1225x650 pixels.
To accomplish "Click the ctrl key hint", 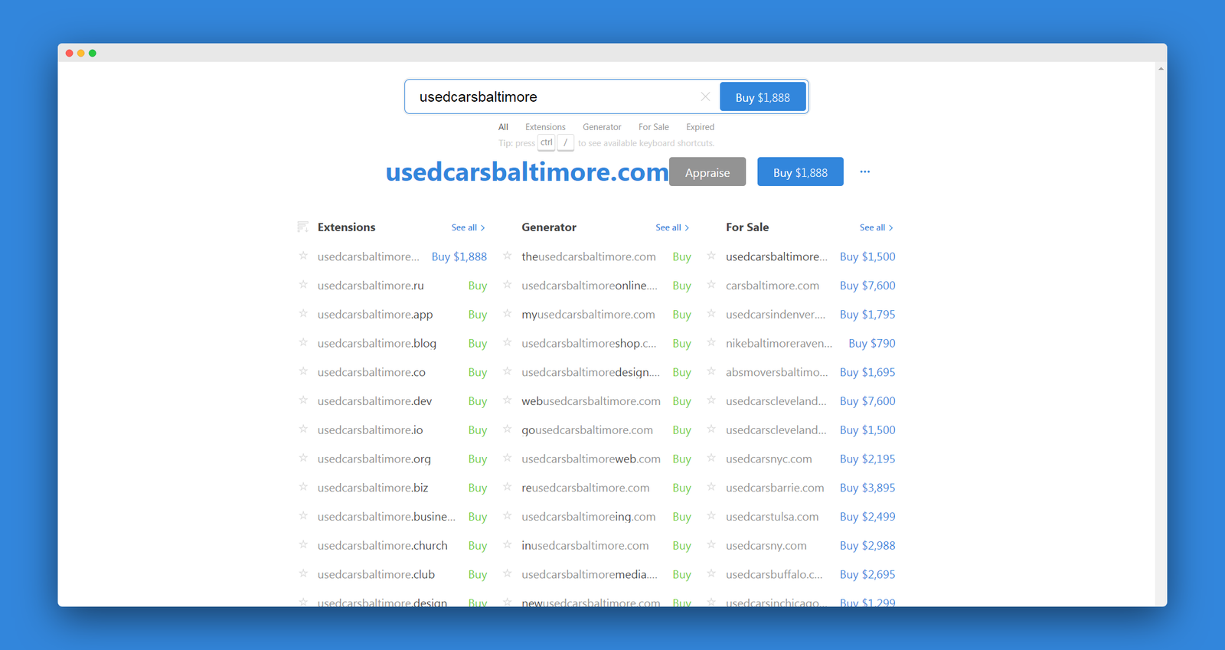I will [x=546, y=142].
